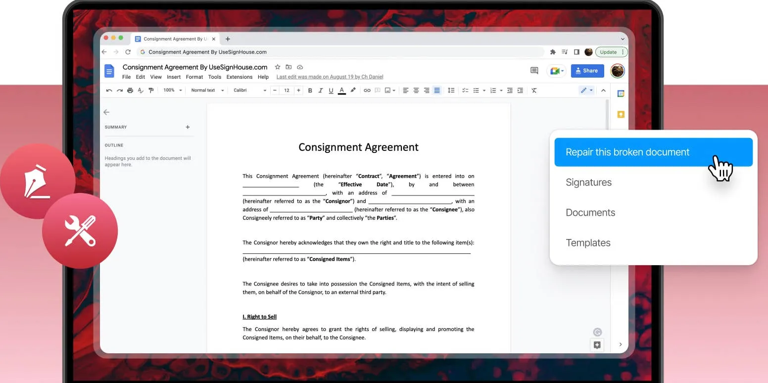The height and width of the screenshot is (383, 768).
Task: Click the Insert link icon
Action: [367, 91]
